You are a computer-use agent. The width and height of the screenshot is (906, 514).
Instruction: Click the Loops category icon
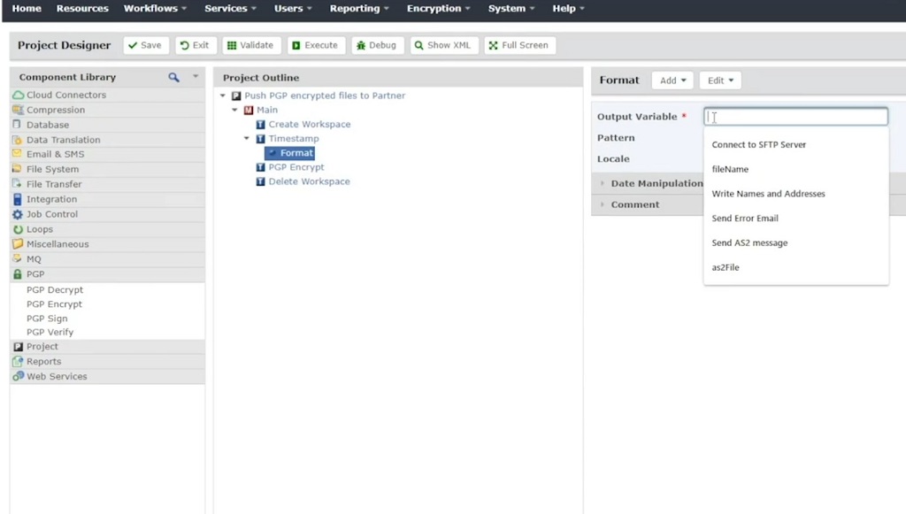point(18,229)
